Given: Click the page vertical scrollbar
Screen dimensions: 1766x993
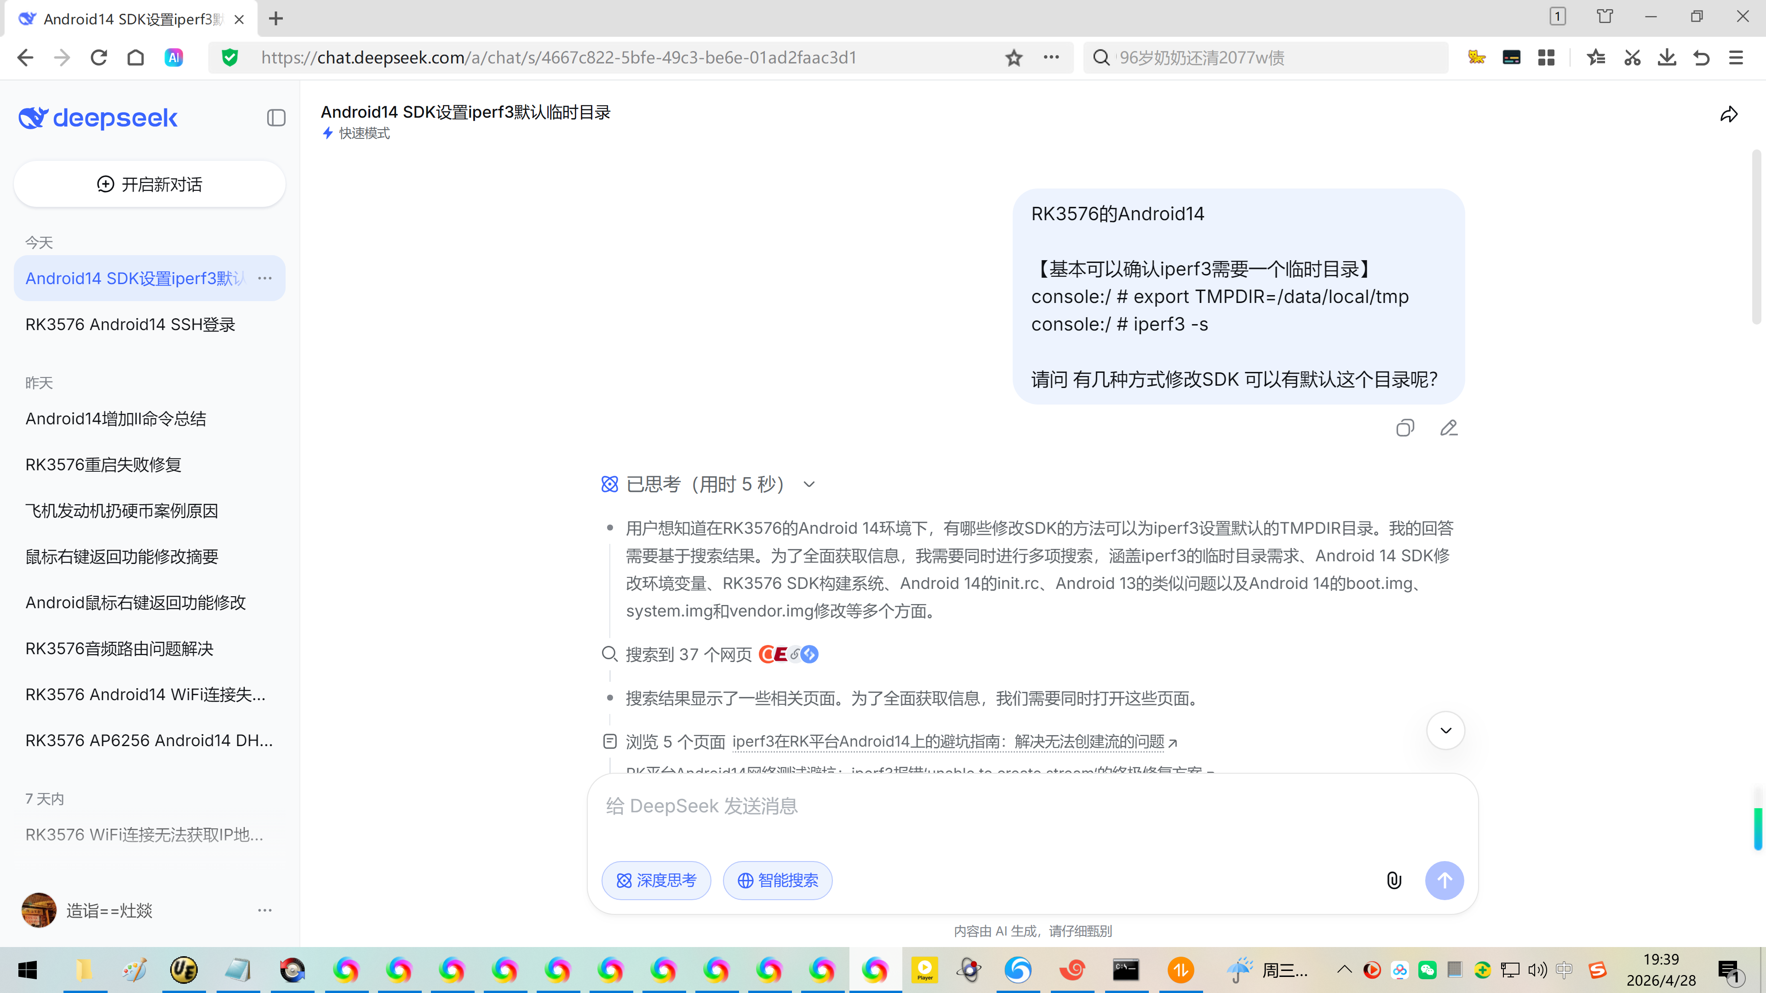Looking at the screenshot, I should pyautogui.click(x=1756, y=236).
